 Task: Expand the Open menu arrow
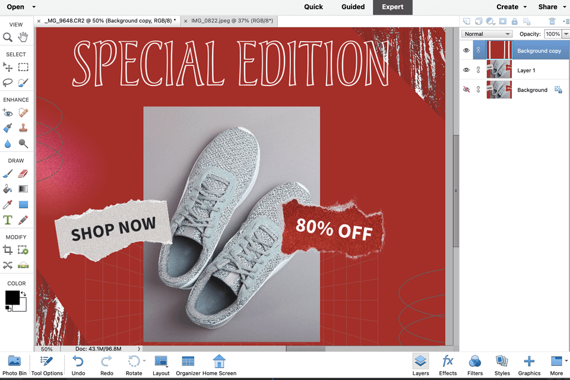pyautogui.click(x=34, y=7)
